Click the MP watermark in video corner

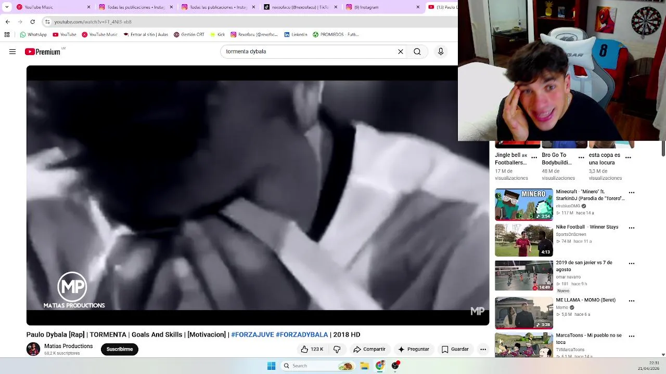click(x=477, y=311)
